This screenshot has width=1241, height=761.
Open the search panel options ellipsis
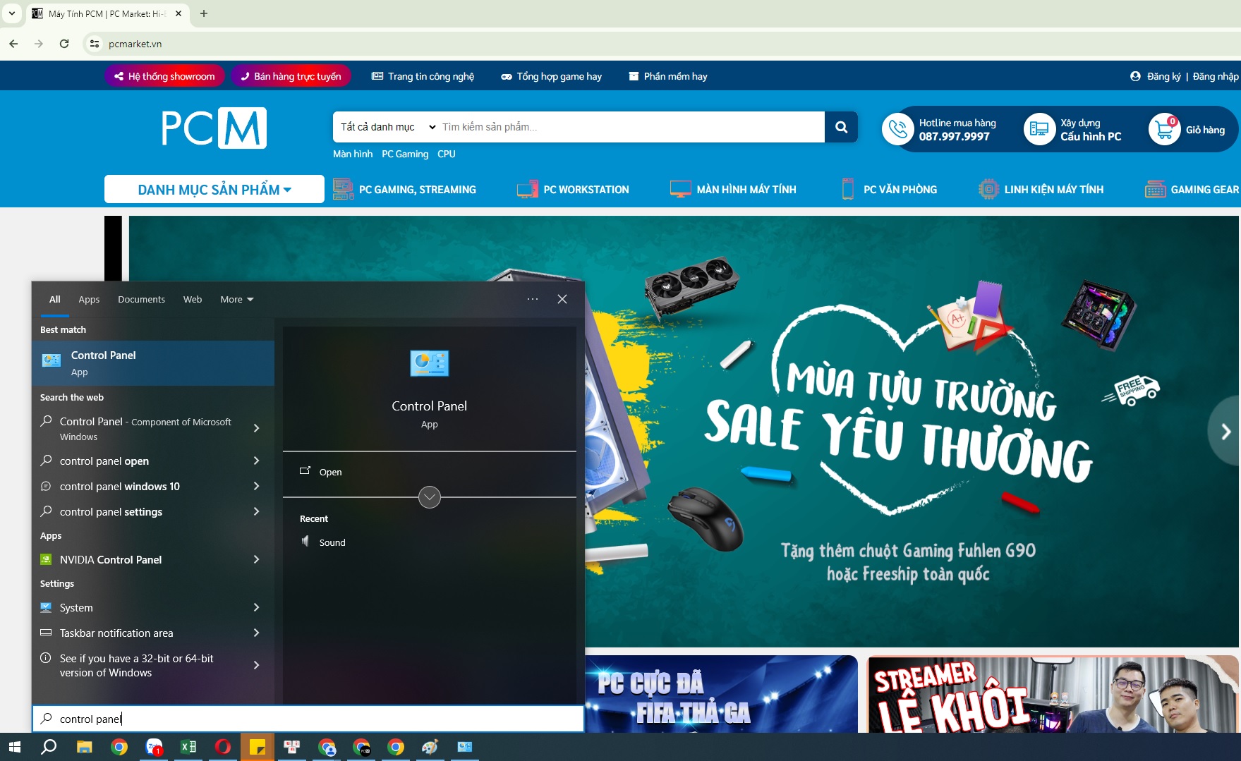pyautogui.click(x=533, y=299)
